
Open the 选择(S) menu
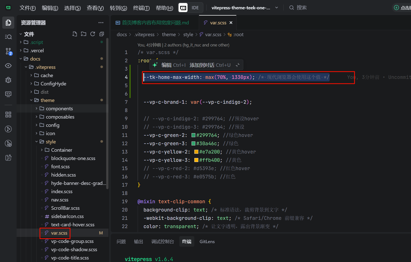[x=72, y=8]
